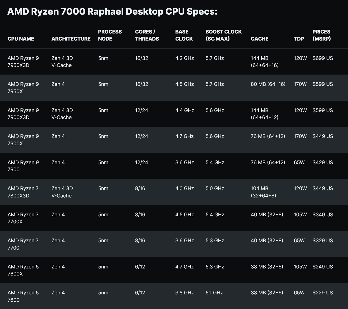This screenshot has width=348, height=309.
Task: Select the AMD Ryzen 9 7950X name cell
Action: pyautogui.click(x=23, y=88)
